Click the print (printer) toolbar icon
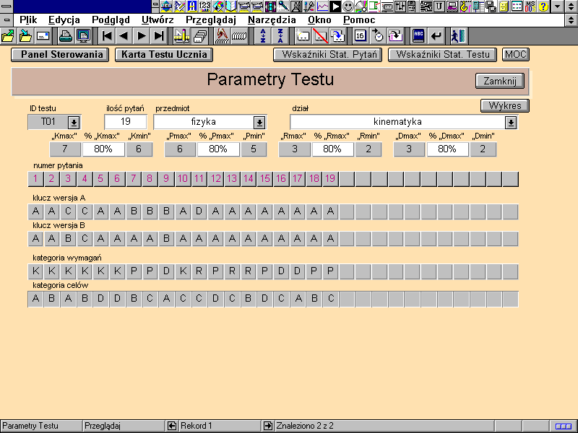 (66, 35)
